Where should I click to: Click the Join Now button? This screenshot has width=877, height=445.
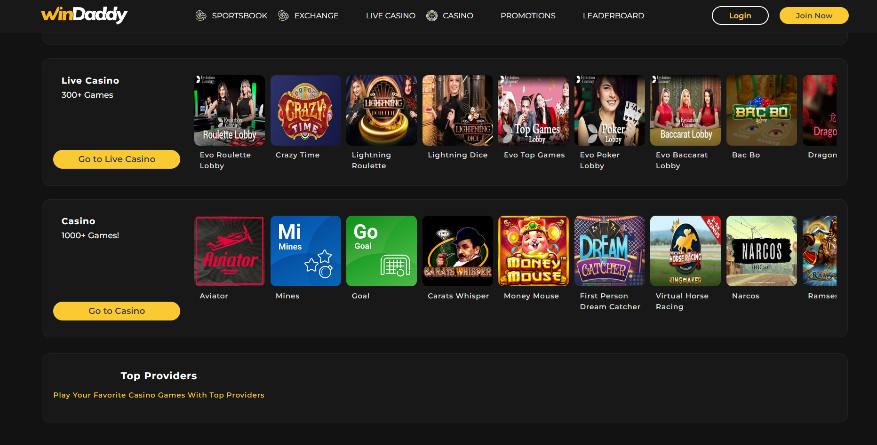(x=814, y=16)
